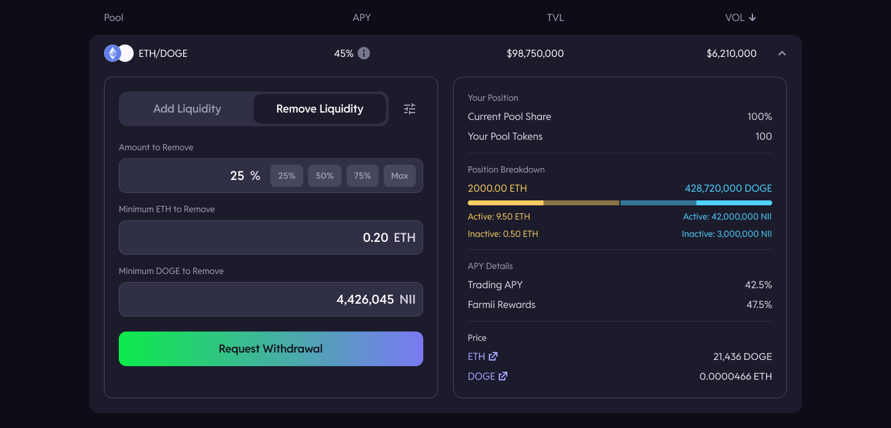Open the DOGE external link icon
This screenshot has height=428, width=891.
point(503,376)
